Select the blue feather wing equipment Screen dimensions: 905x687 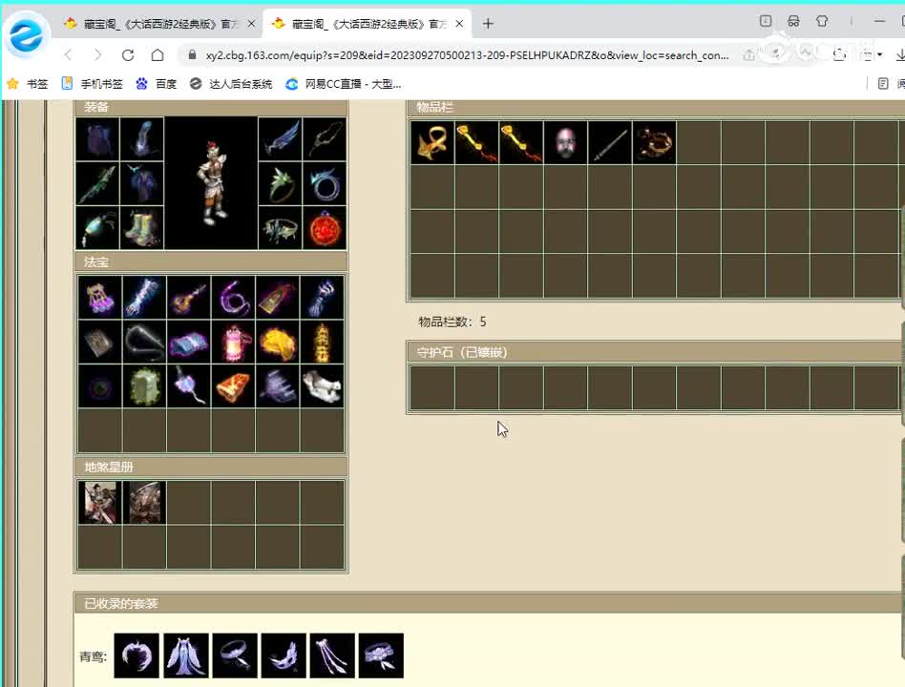pyautogui.click(x=280, y=139)
